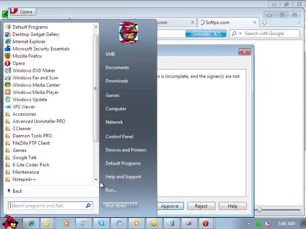Click Approve in the dialog
This screenshot has width=306, height=229.
[x=170, y=206]
